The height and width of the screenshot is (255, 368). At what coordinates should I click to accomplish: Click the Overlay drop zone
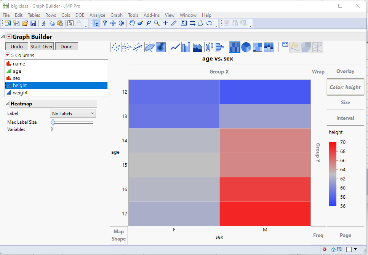345,71
